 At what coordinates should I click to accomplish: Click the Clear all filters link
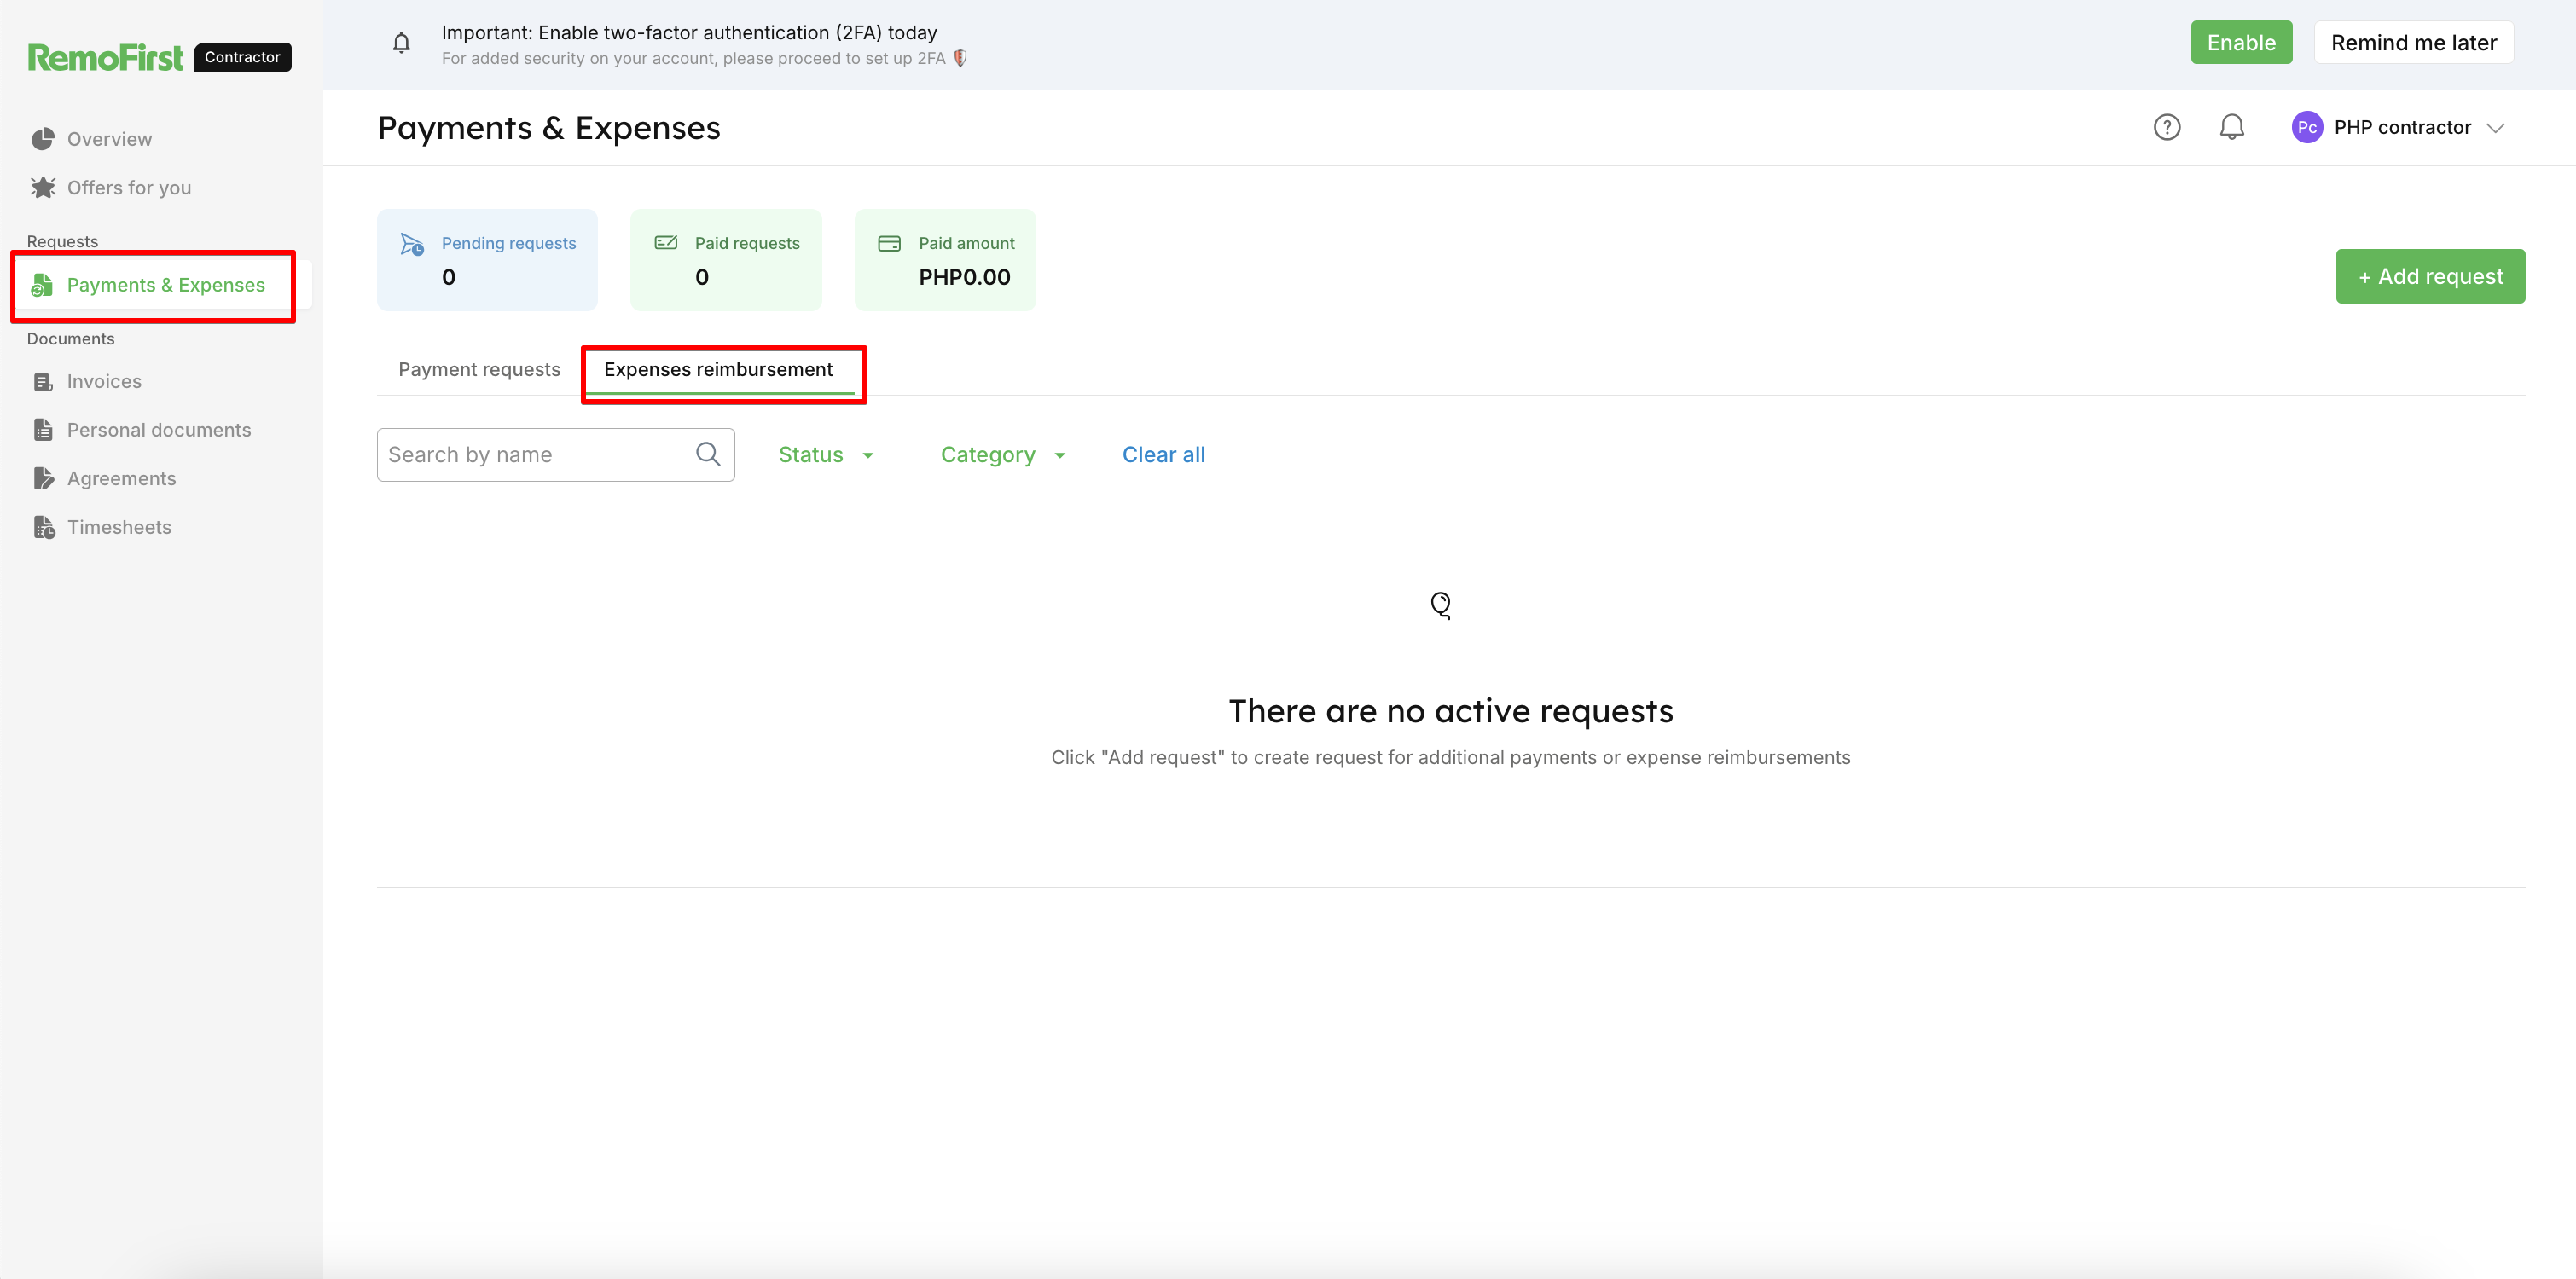1163,455
